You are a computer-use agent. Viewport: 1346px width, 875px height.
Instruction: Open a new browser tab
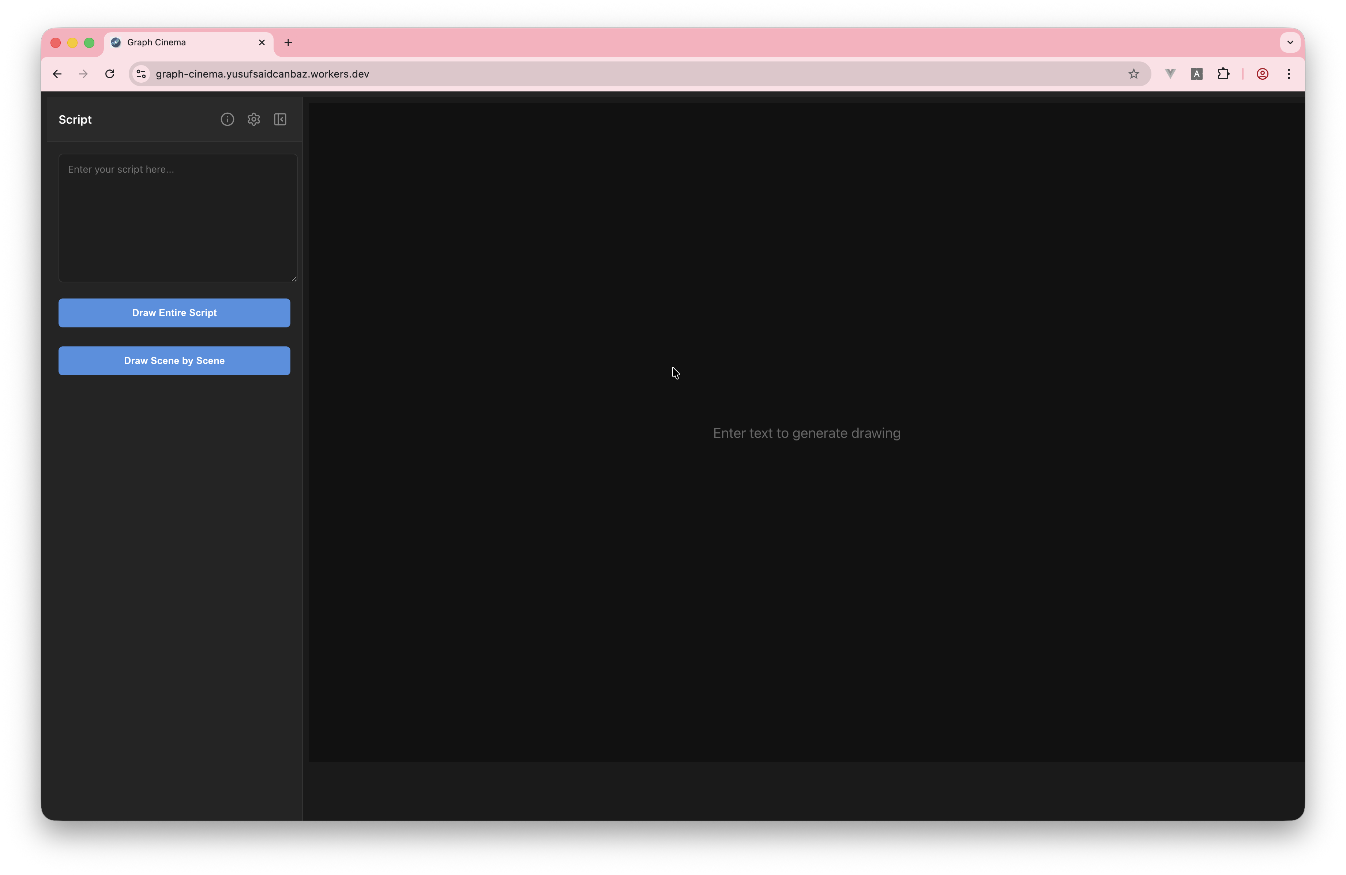click(288, 42)
